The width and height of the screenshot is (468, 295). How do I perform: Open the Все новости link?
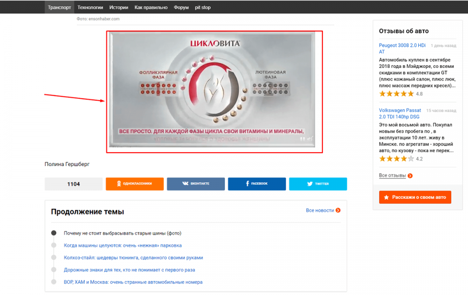323,210
